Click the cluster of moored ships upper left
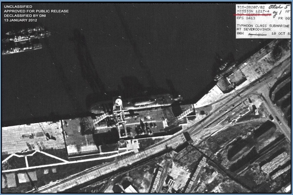Viewport: 293px width, 195px height. [x=24, y=40]
